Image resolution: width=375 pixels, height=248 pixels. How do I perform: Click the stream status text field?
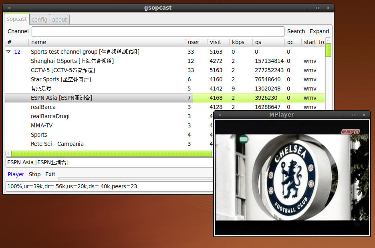tap(109, 186)
